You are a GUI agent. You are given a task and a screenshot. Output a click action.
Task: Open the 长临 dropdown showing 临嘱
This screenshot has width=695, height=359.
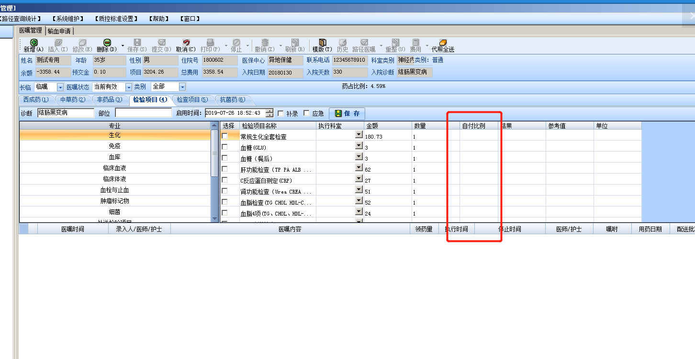60,87
